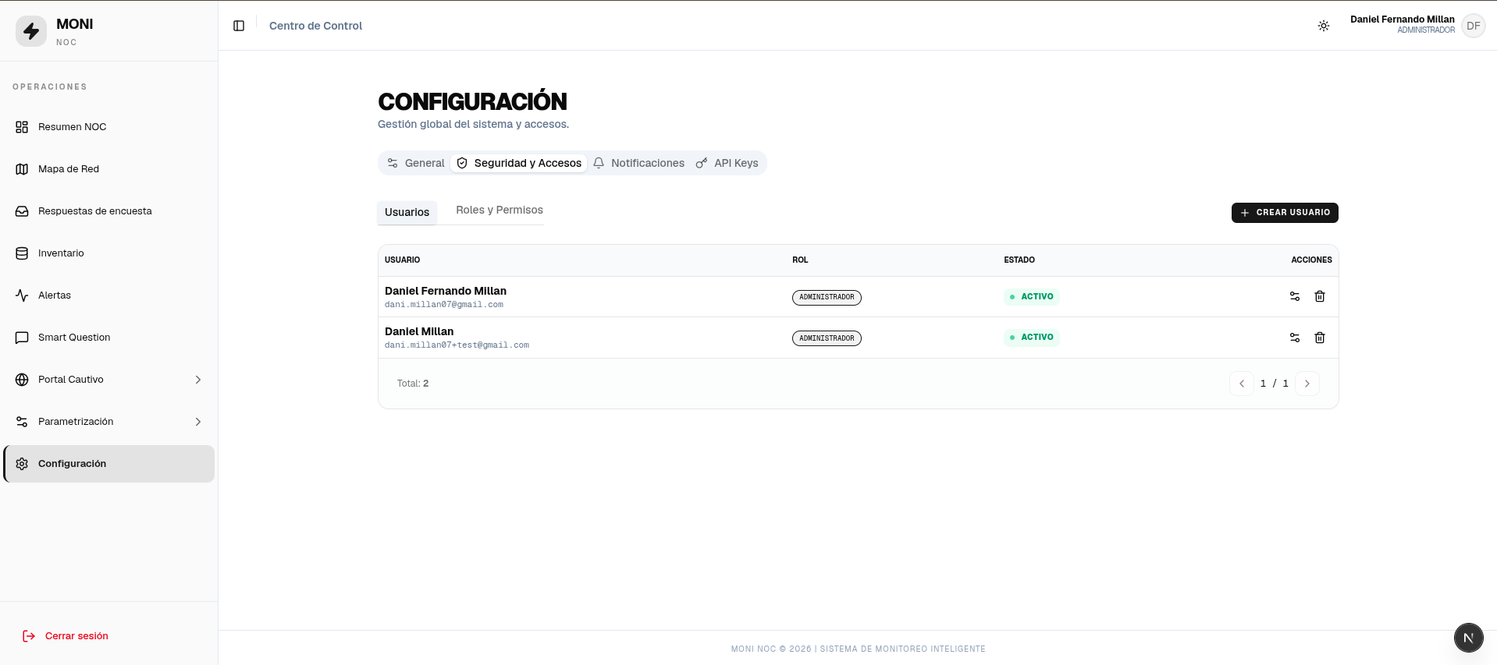This screenshot has width=1497, height=665.
Task: Open Smart Question page
Action: [x=109, y=338]
